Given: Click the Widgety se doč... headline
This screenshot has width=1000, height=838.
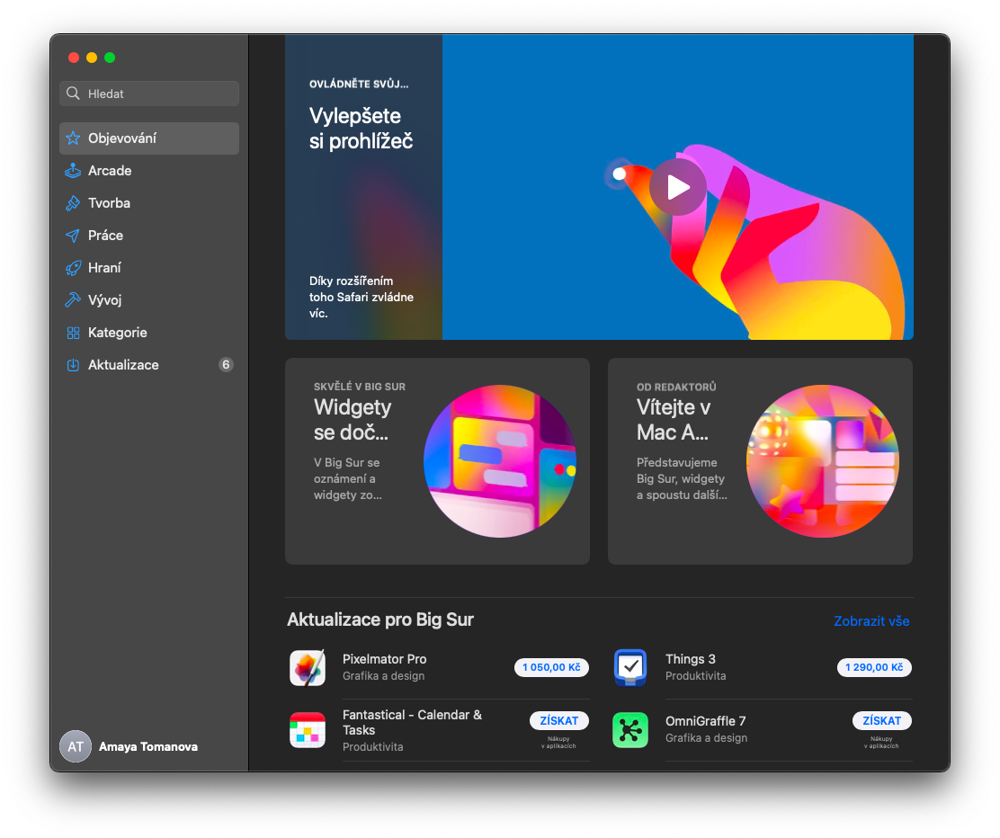Looking at the screenshot, I should coord(352,420).
